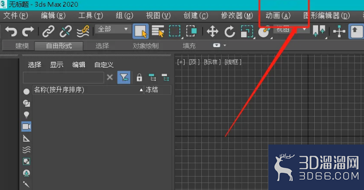
Task: Click the Redo arrow in the main toolbar
Action: click(x=28, y=32)
